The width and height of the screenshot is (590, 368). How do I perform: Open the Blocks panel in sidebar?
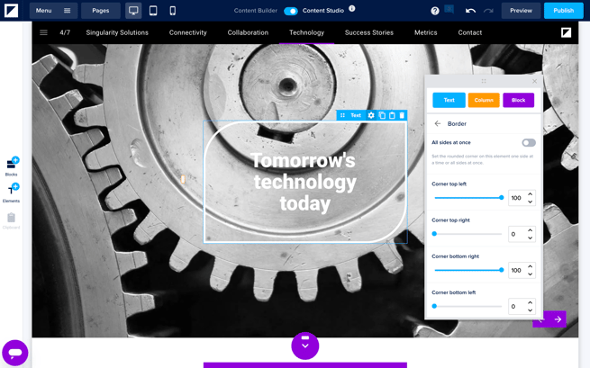(11, 166)
